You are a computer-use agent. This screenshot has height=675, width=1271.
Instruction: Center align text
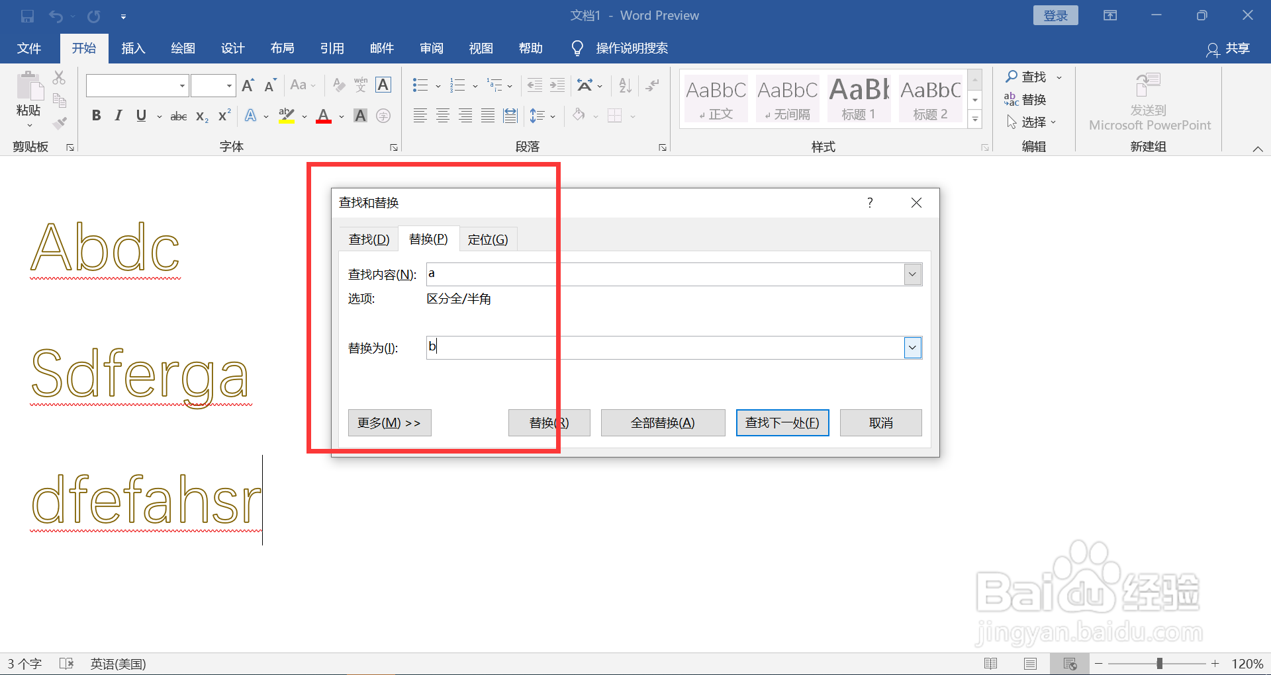click(x=443, y=116)
